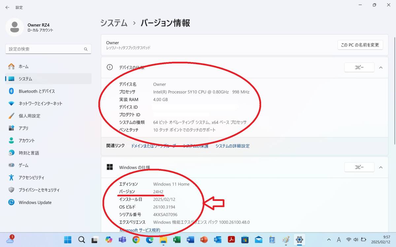Image resolution: width=396 pixels, height=247 pixels.
Task: Launch Excel from the taskbar
Action: [x=177, y=239]
